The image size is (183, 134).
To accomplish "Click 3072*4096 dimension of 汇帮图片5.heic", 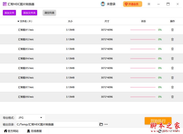I will pyautogui.click(x=107, y=68).
